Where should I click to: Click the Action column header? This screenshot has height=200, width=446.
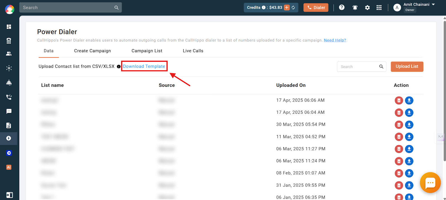[x=401, y=85]
